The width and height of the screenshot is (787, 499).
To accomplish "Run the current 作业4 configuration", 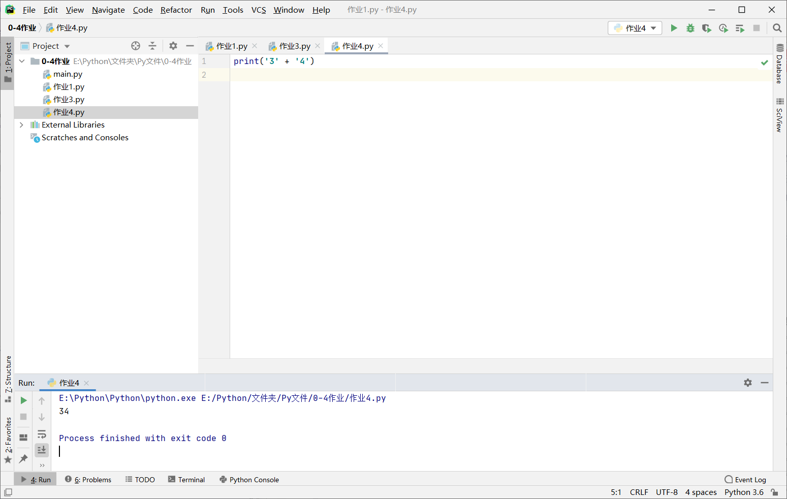I will (x=674, y=28).
